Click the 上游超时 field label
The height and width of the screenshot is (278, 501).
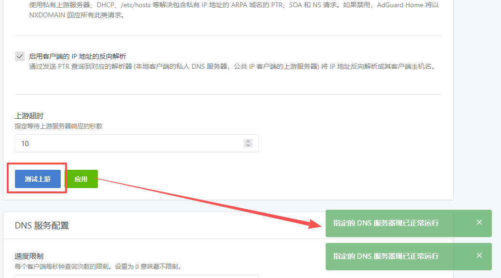click(x=29, y=116)
